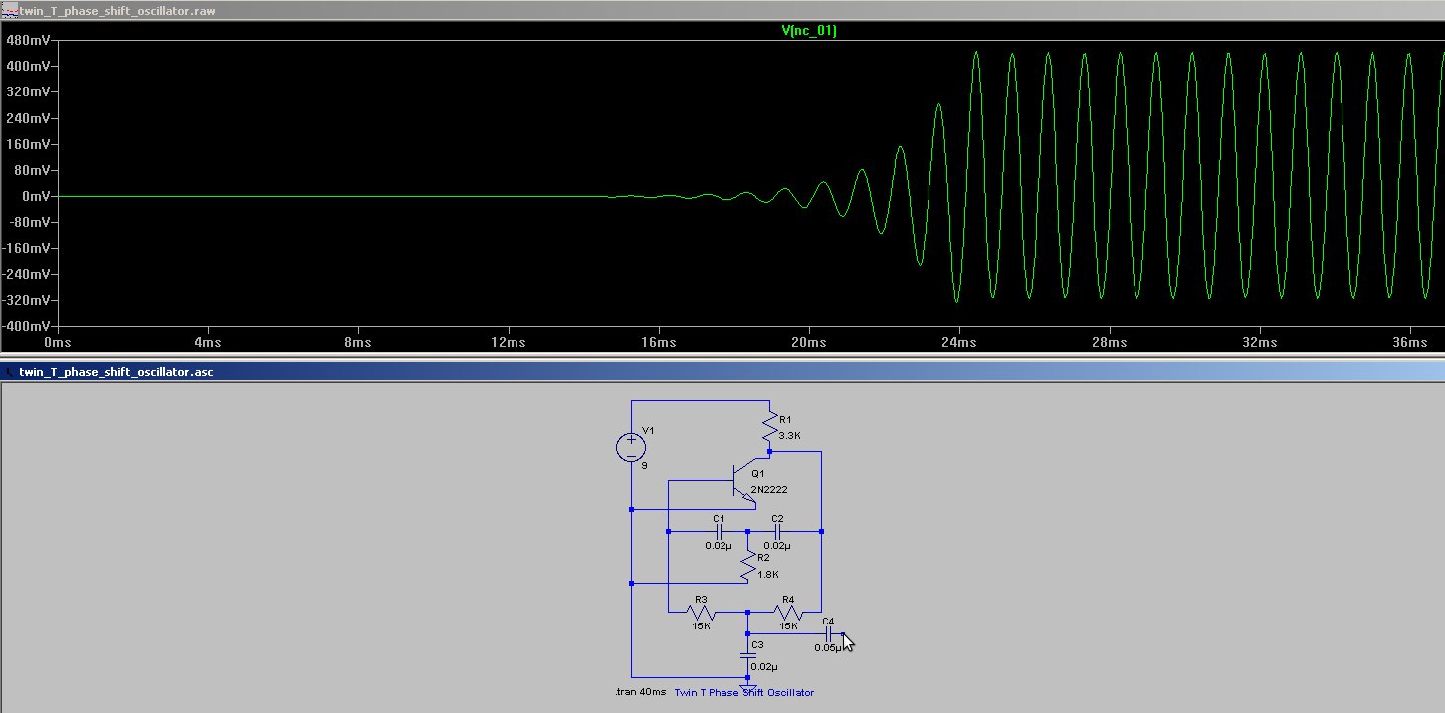This screenshot has width=1445, height=713.
Task: Select the R2 resistor symbol
Action: pos(747,567)
